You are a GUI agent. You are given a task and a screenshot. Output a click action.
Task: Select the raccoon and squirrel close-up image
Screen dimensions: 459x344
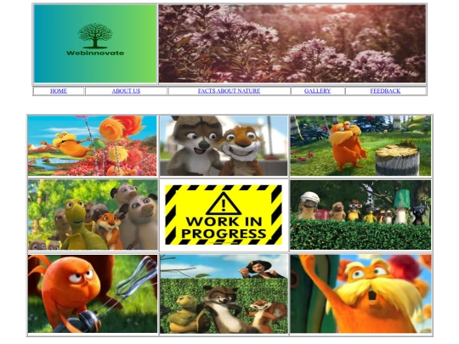(x=224, y=146)
